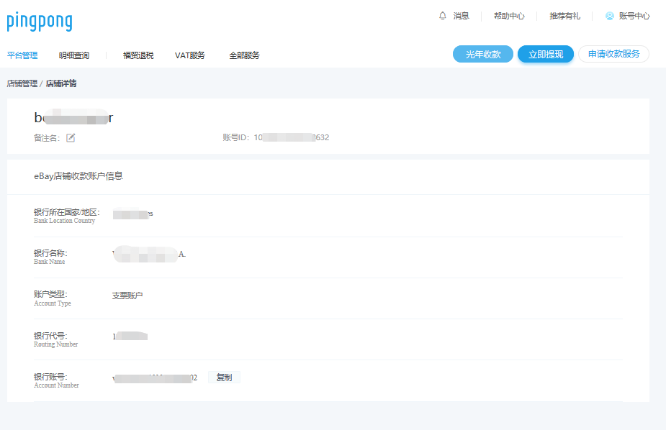Image resolution: width=666 pixels, height=430 pixels.
Task: Click 申请收款服务 button
Action: tap(613, 54)
